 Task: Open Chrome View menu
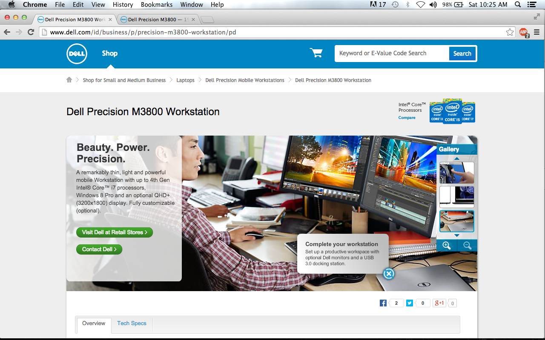[x=98, y=5]
